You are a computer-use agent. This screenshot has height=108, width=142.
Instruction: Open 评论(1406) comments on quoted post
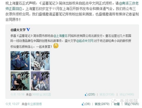coord(127,94)
